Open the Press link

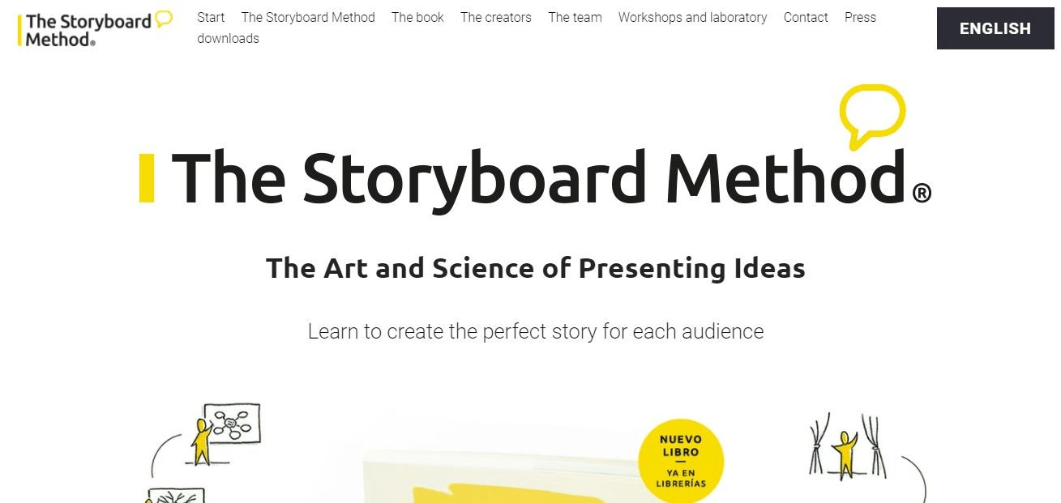click(x=860, y=17)
